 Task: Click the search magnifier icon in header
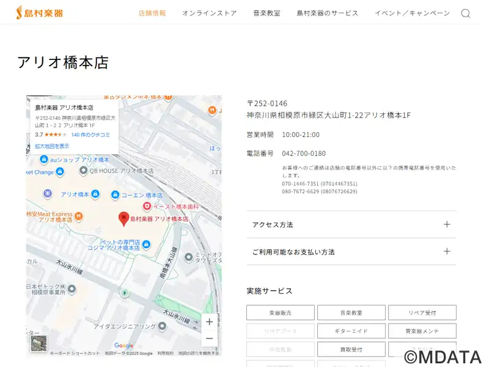(466, 13)
